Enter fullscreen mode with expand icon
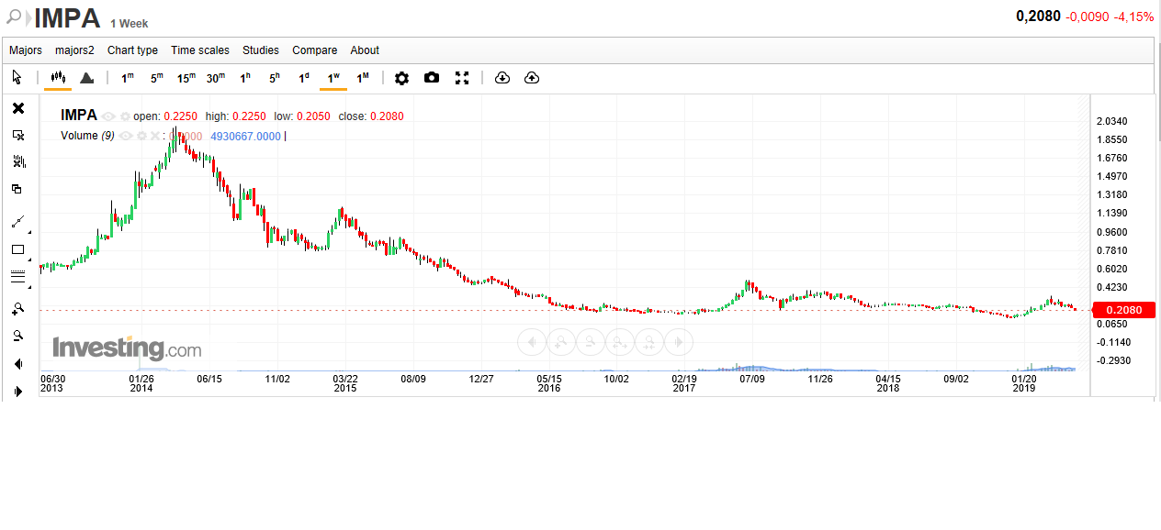The width and height of the screenshot is (1161, 530). pyautogui.click(x=462, y=78)
